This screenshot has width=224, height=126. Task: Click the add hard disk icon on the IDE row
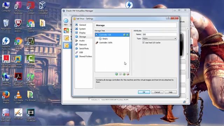click(128, 35)
